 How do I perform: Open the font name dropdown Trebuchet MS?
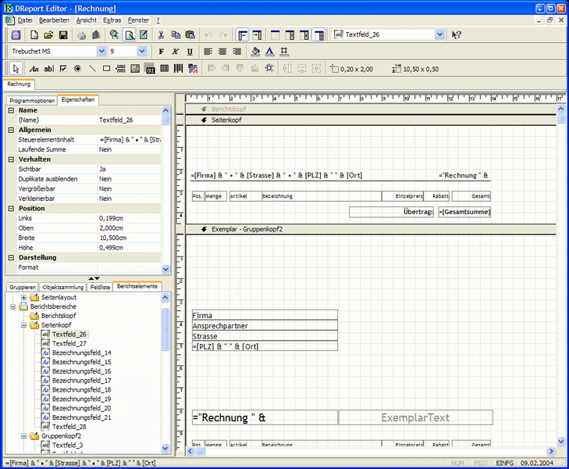click(102, 52)
